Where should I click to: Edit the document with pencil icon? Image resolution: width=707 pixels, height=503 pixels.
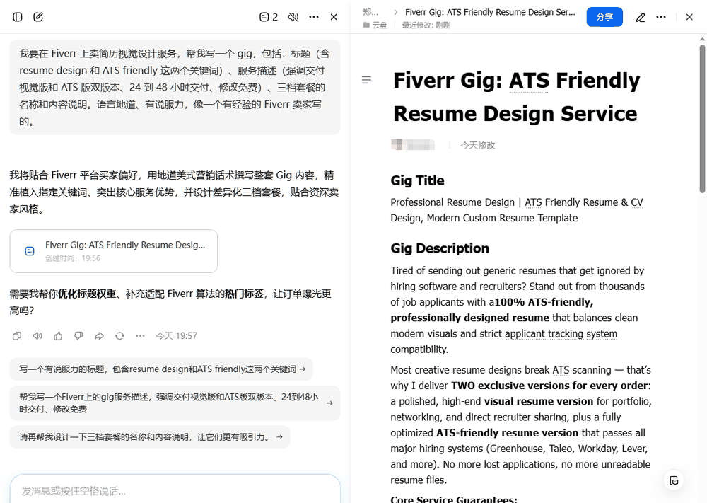tap(641, 18)
